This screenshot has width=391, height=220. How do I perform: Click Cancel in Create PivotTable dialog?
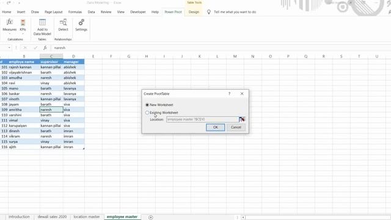point(236,127)
